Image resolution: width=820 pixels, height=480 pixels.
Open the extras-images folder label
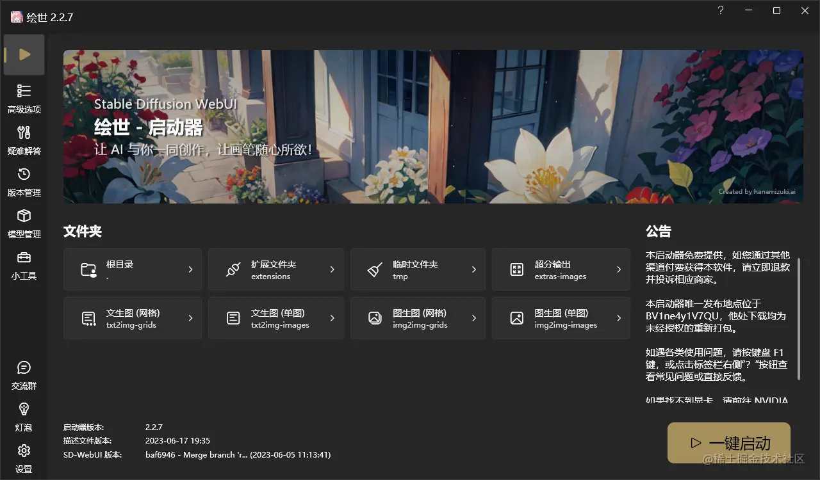pos(561,276)
